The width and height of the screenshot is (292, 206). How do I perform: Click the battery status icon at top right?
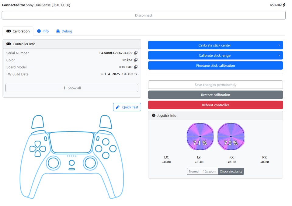pyautogui.click(x=279, y=5)
